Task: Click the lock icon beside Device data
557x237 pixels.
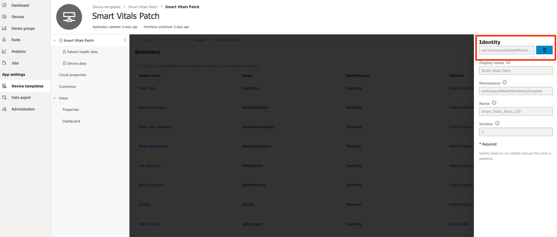Action: [x=64, y=63]
